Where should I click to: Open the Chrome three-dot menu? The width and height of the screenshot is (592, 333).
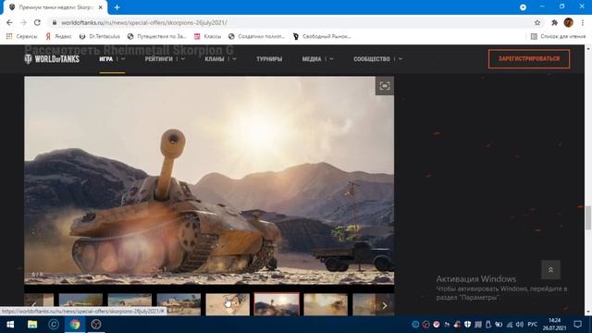coord(583,22)
